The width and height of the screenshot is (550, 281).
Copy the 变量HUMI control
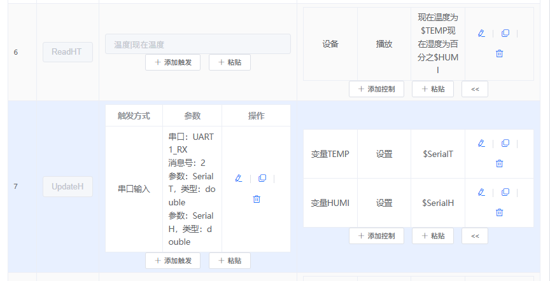[x=505, y=193]
